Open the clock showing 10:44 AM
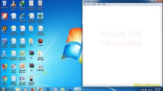 click(157, 89)
